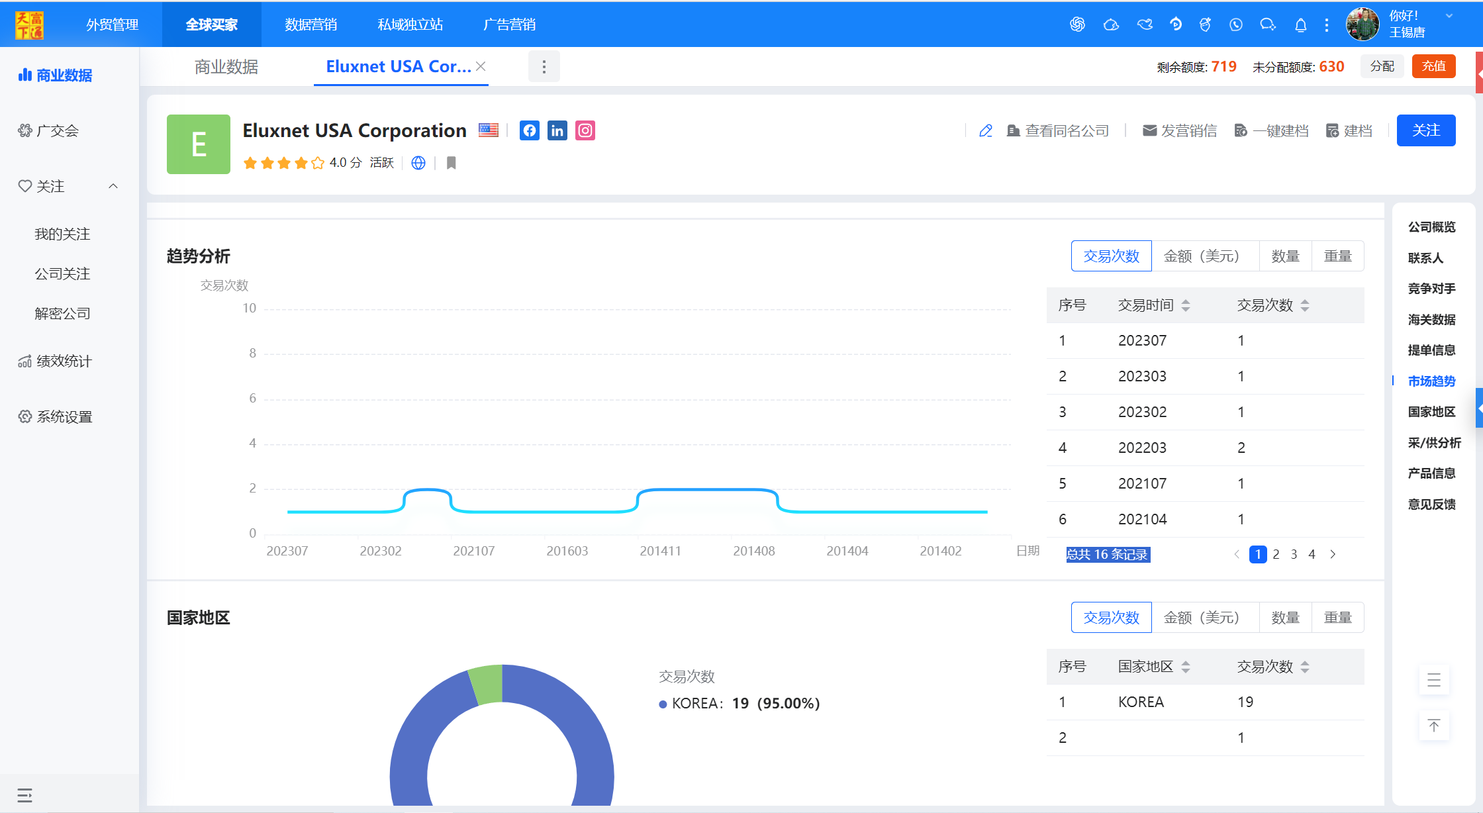
Task: Click the hedgehog cloud icon in header
Action: (1111, 24)
